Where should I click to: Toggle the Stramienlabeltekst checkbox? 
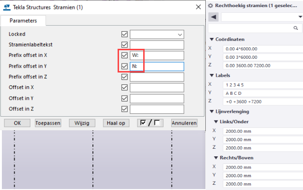124,45
